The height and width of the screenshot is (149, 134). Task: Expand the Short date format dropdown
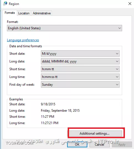80,54
